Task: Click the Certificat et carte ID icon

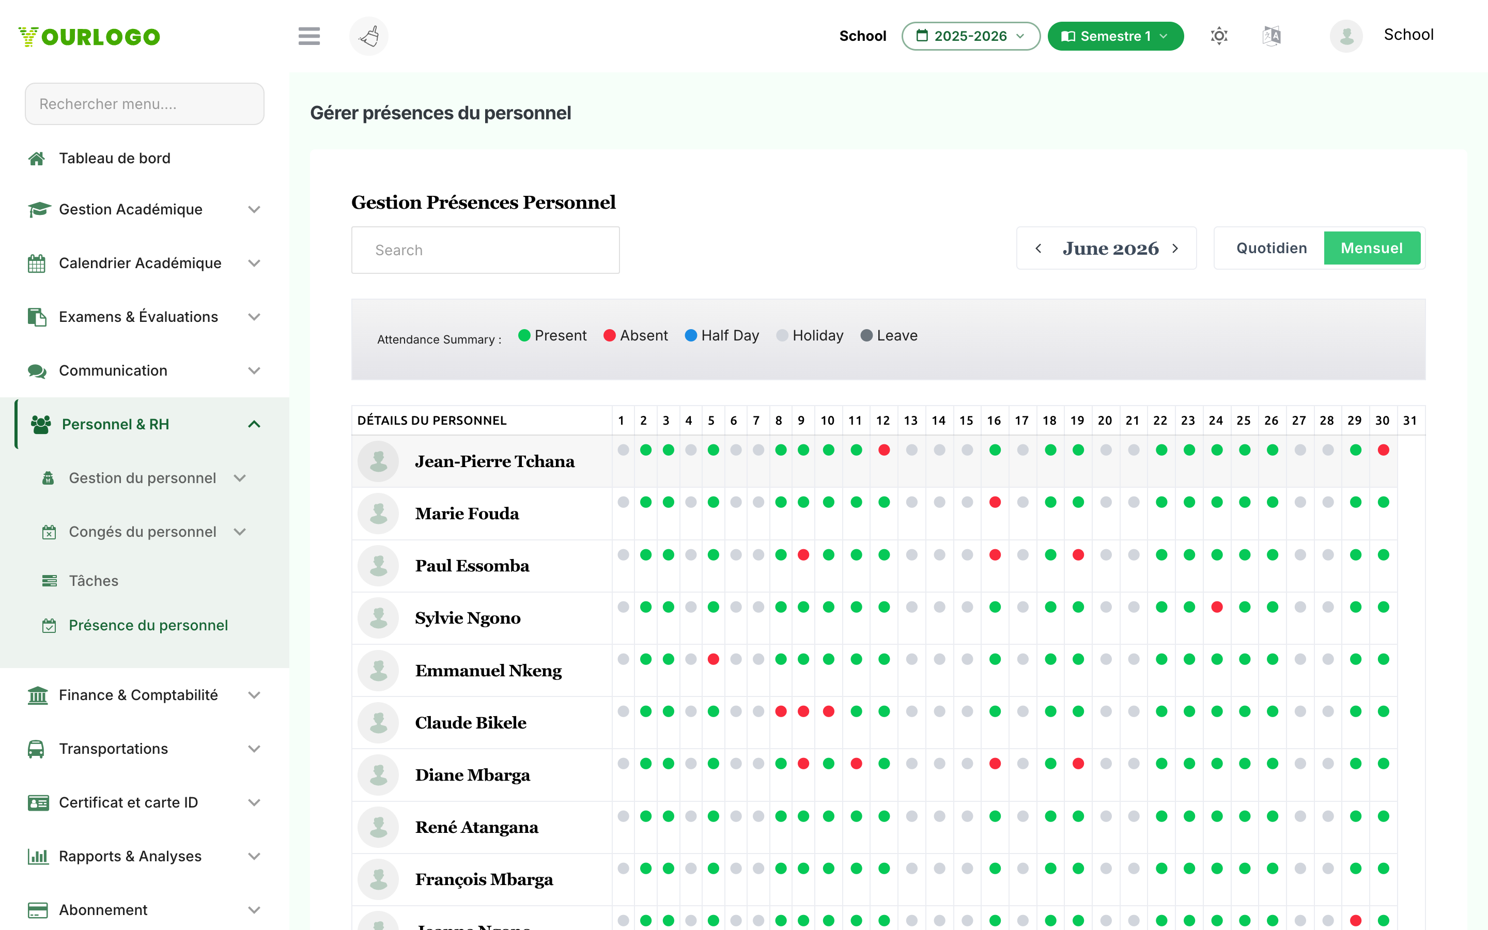Action: pos(38,803)
